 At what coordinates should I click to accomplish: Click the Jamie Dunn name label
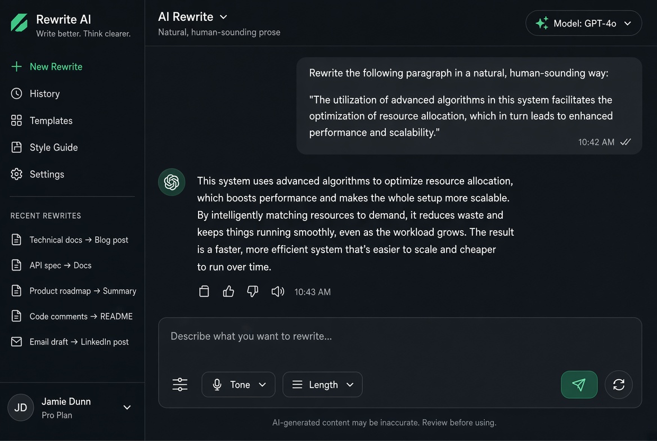66,401
